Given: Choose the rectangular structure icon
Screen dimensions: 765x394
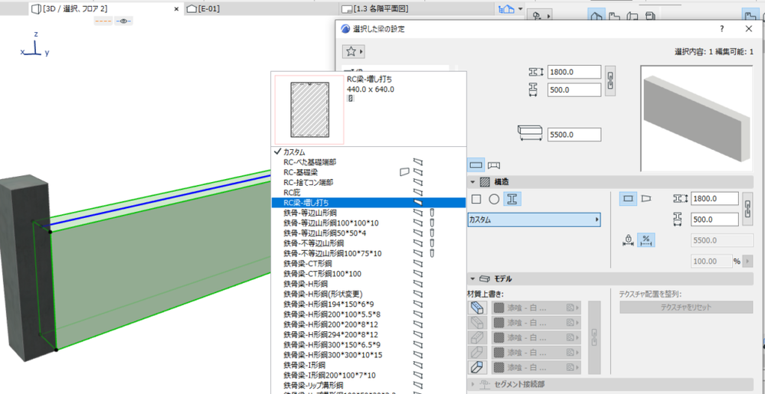Looking at the screenshot, I should point(476,199).
